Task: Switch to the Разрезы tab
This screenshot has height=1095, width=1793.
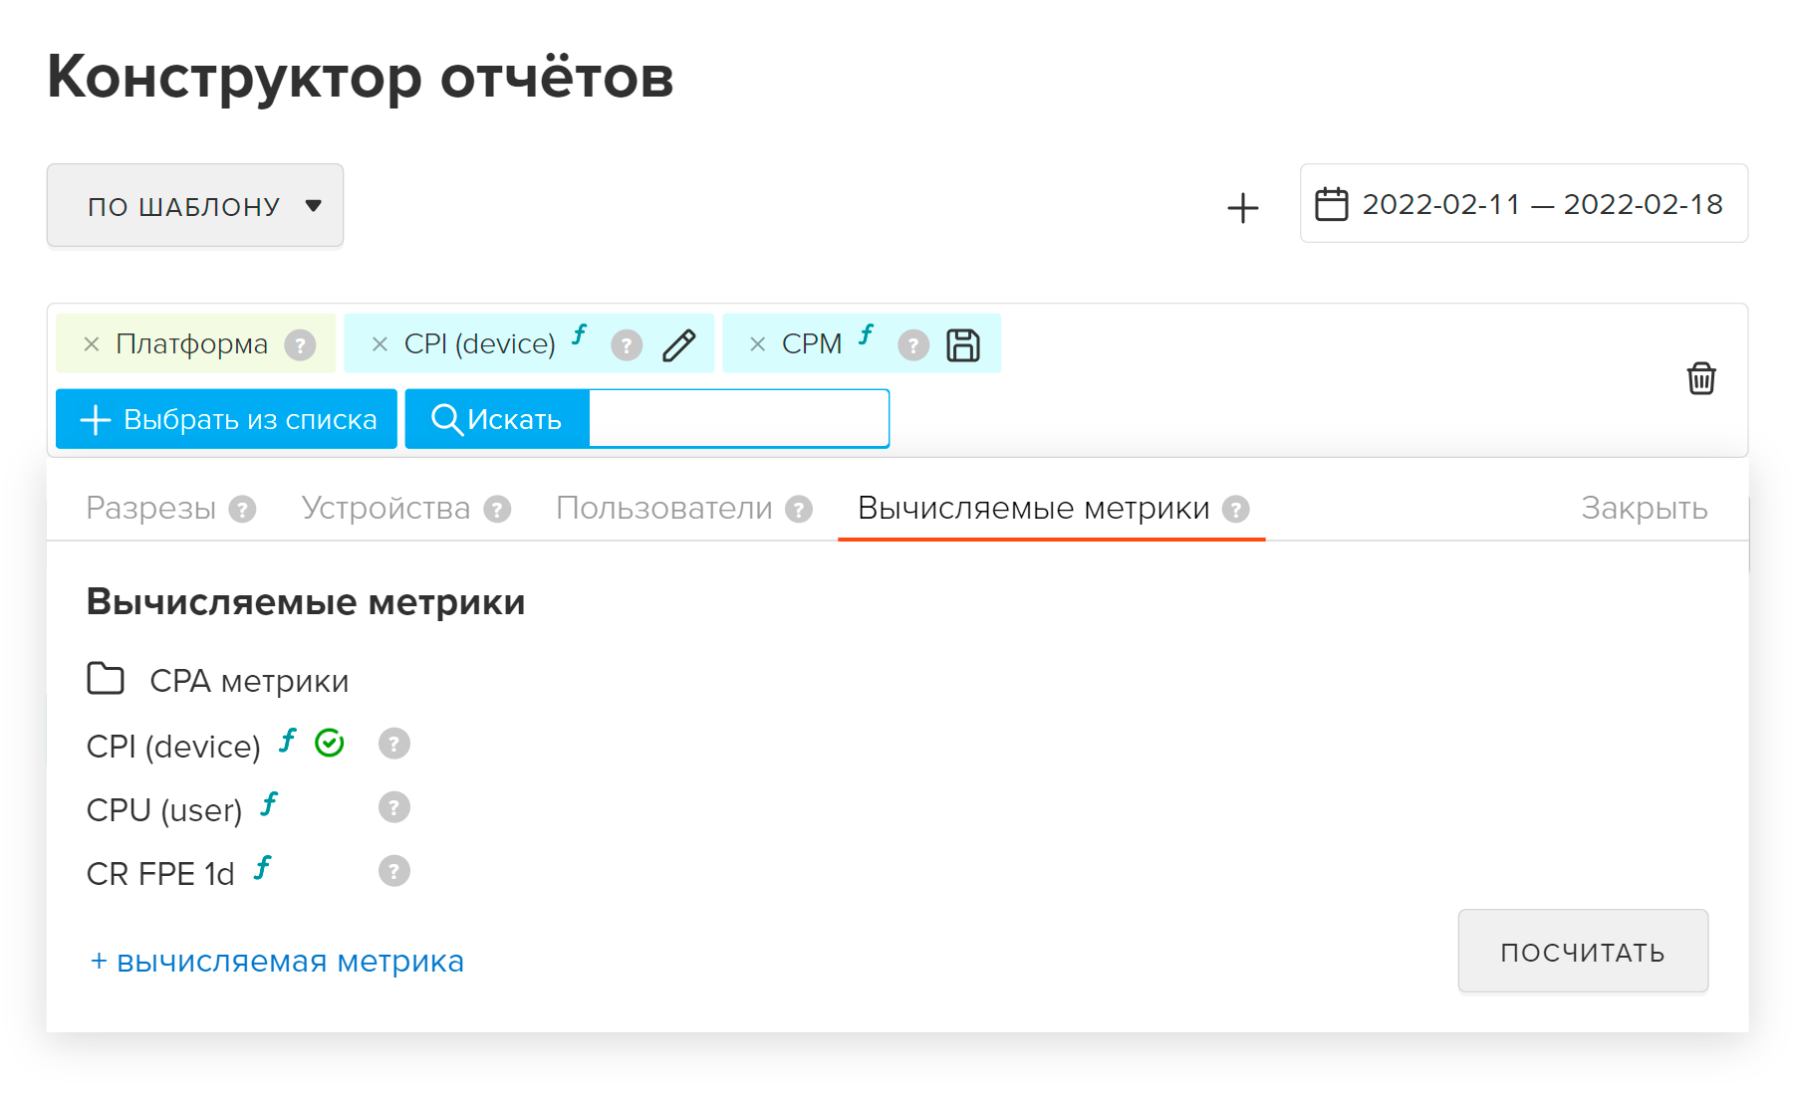Action: point(151,508)
